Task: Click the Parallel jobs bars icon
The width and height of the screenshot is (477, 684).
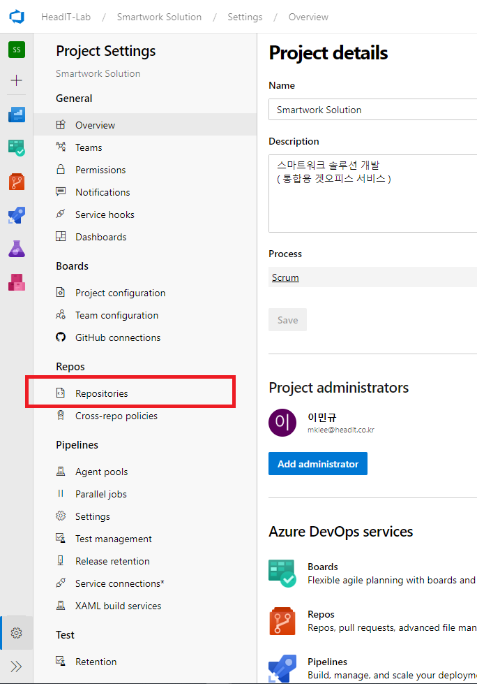Action: coord(61,493)
